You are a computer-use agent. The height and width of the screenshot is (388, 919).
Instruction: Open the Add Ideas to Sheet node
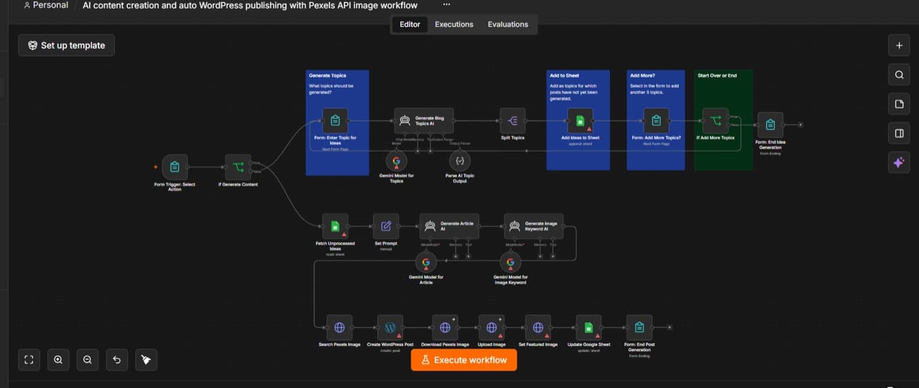pos(580,121)
